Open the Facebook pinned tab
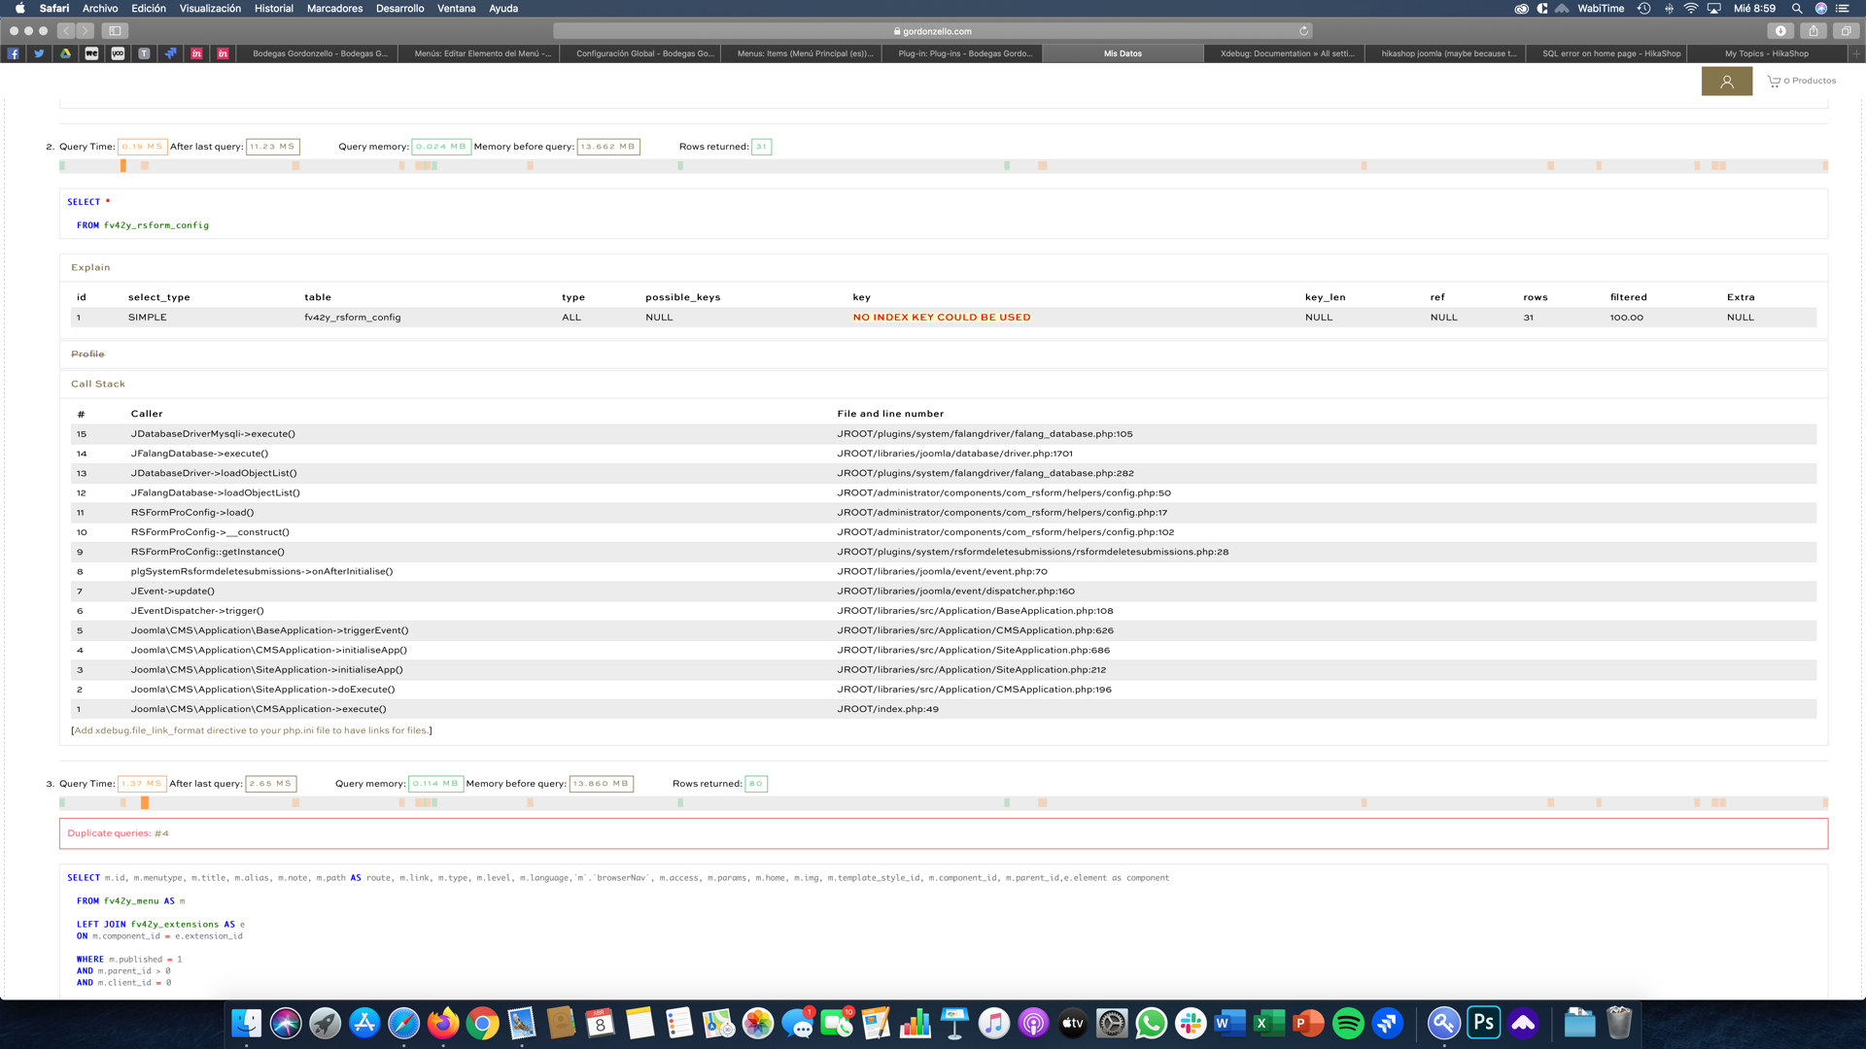 [14, 53]
